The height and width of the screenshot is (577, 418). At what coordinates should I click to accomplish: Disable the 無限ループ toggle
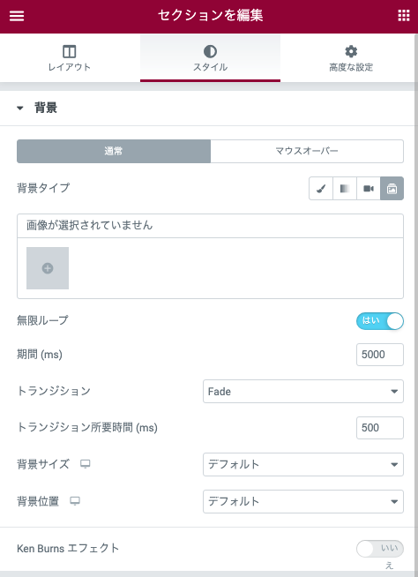380,321
